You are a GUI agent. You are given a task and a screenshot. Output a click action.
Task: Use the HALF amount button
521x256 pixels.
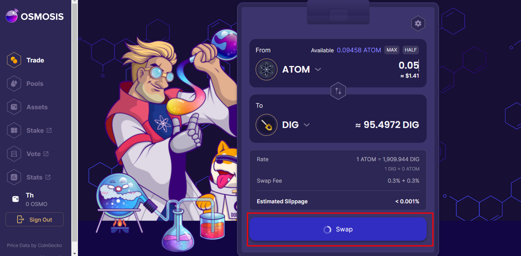coord(411,50)
